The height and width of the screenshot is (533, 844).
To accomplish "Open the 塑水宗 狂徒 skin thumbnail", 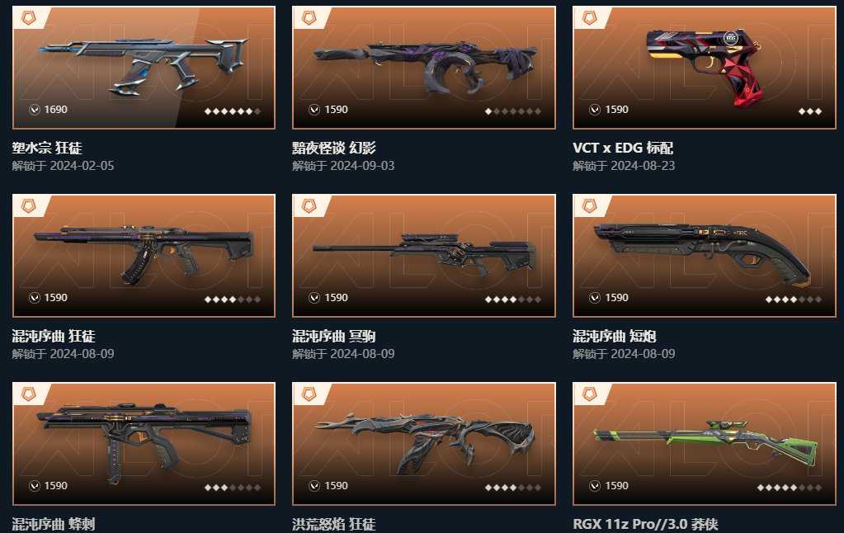I will pos(144,68).
